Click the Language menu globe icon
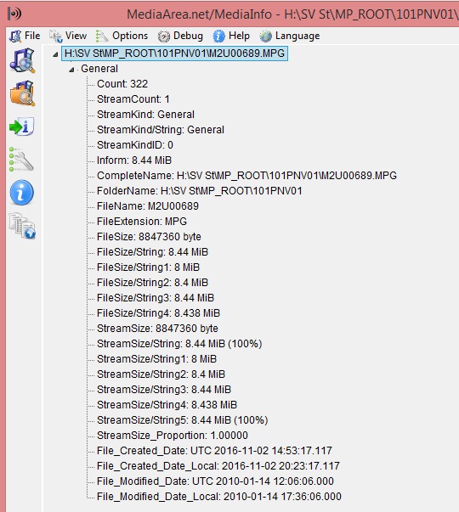Image resolution: width=459 pixels, height=512 pixels. tap(265, 36)
